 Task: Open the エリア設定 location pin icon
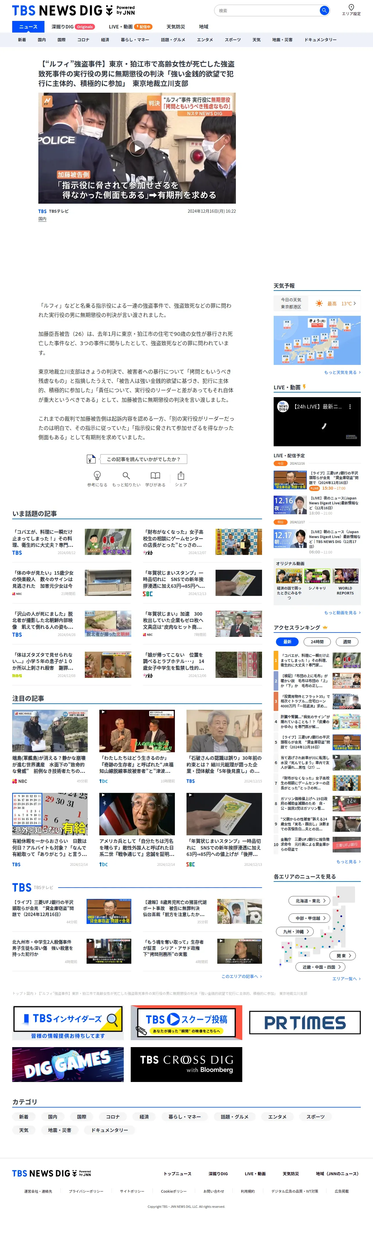tap(351, 7)
